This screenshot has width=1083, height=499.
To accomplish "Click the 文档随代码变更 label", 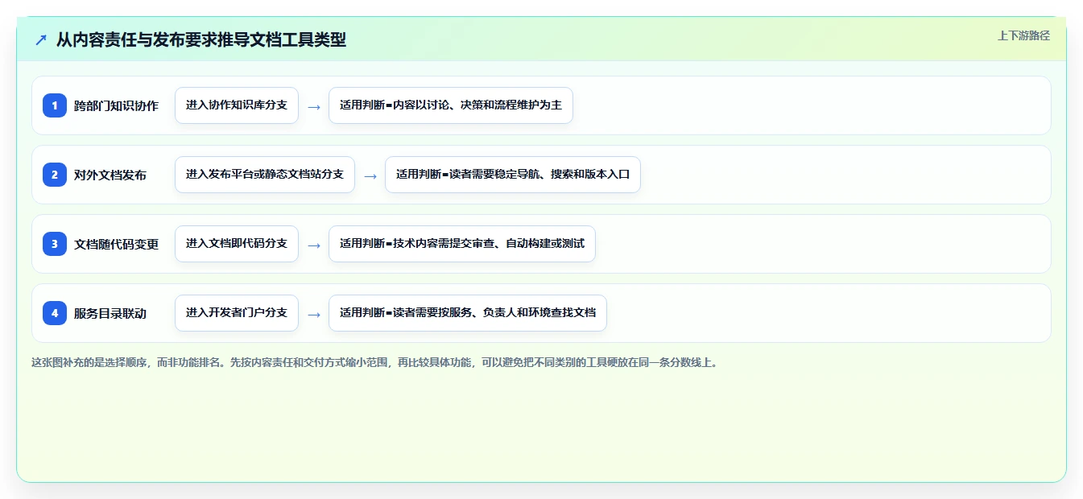I will tap(116, 244).
